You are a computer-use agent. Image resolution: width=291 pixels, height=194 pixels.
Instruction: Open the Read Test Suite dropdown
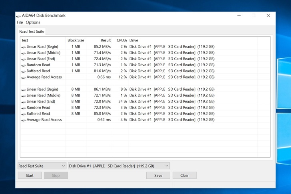point(42,166)
